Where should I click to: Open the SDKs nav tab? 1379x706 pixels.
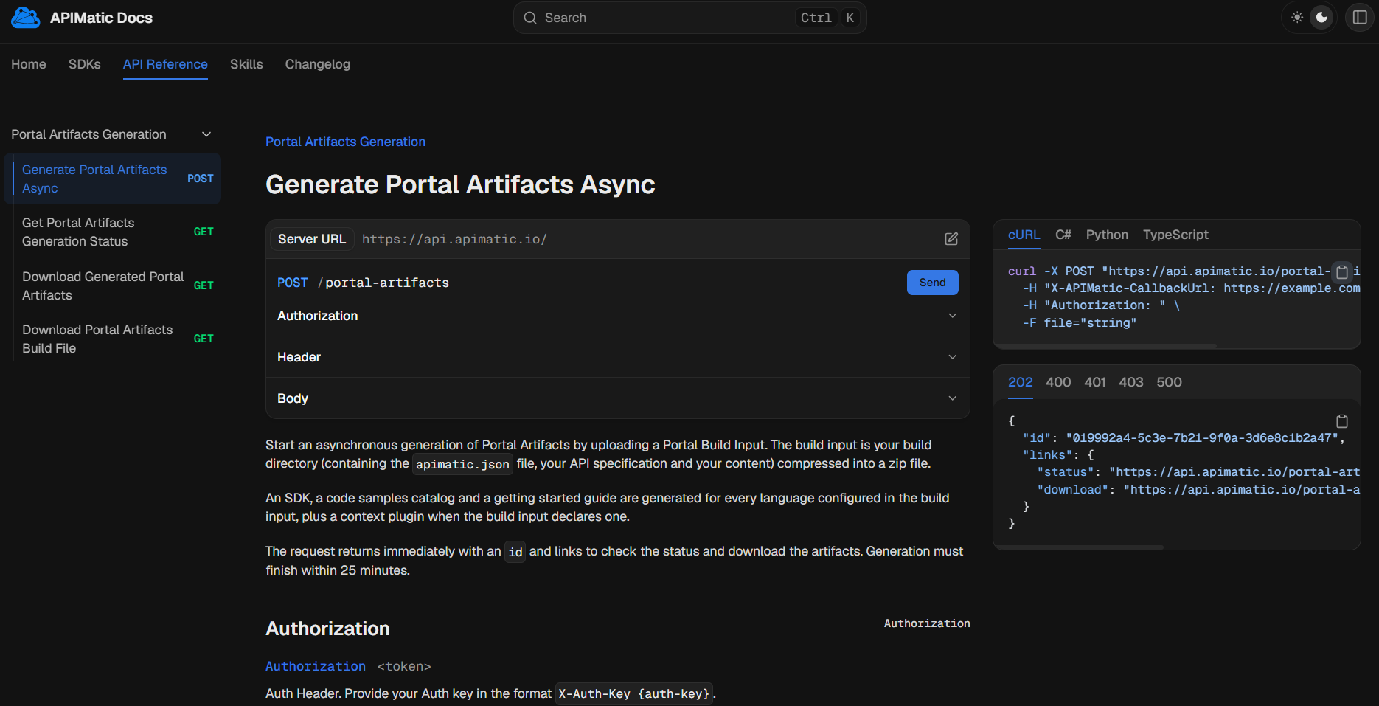coord(85,64)
